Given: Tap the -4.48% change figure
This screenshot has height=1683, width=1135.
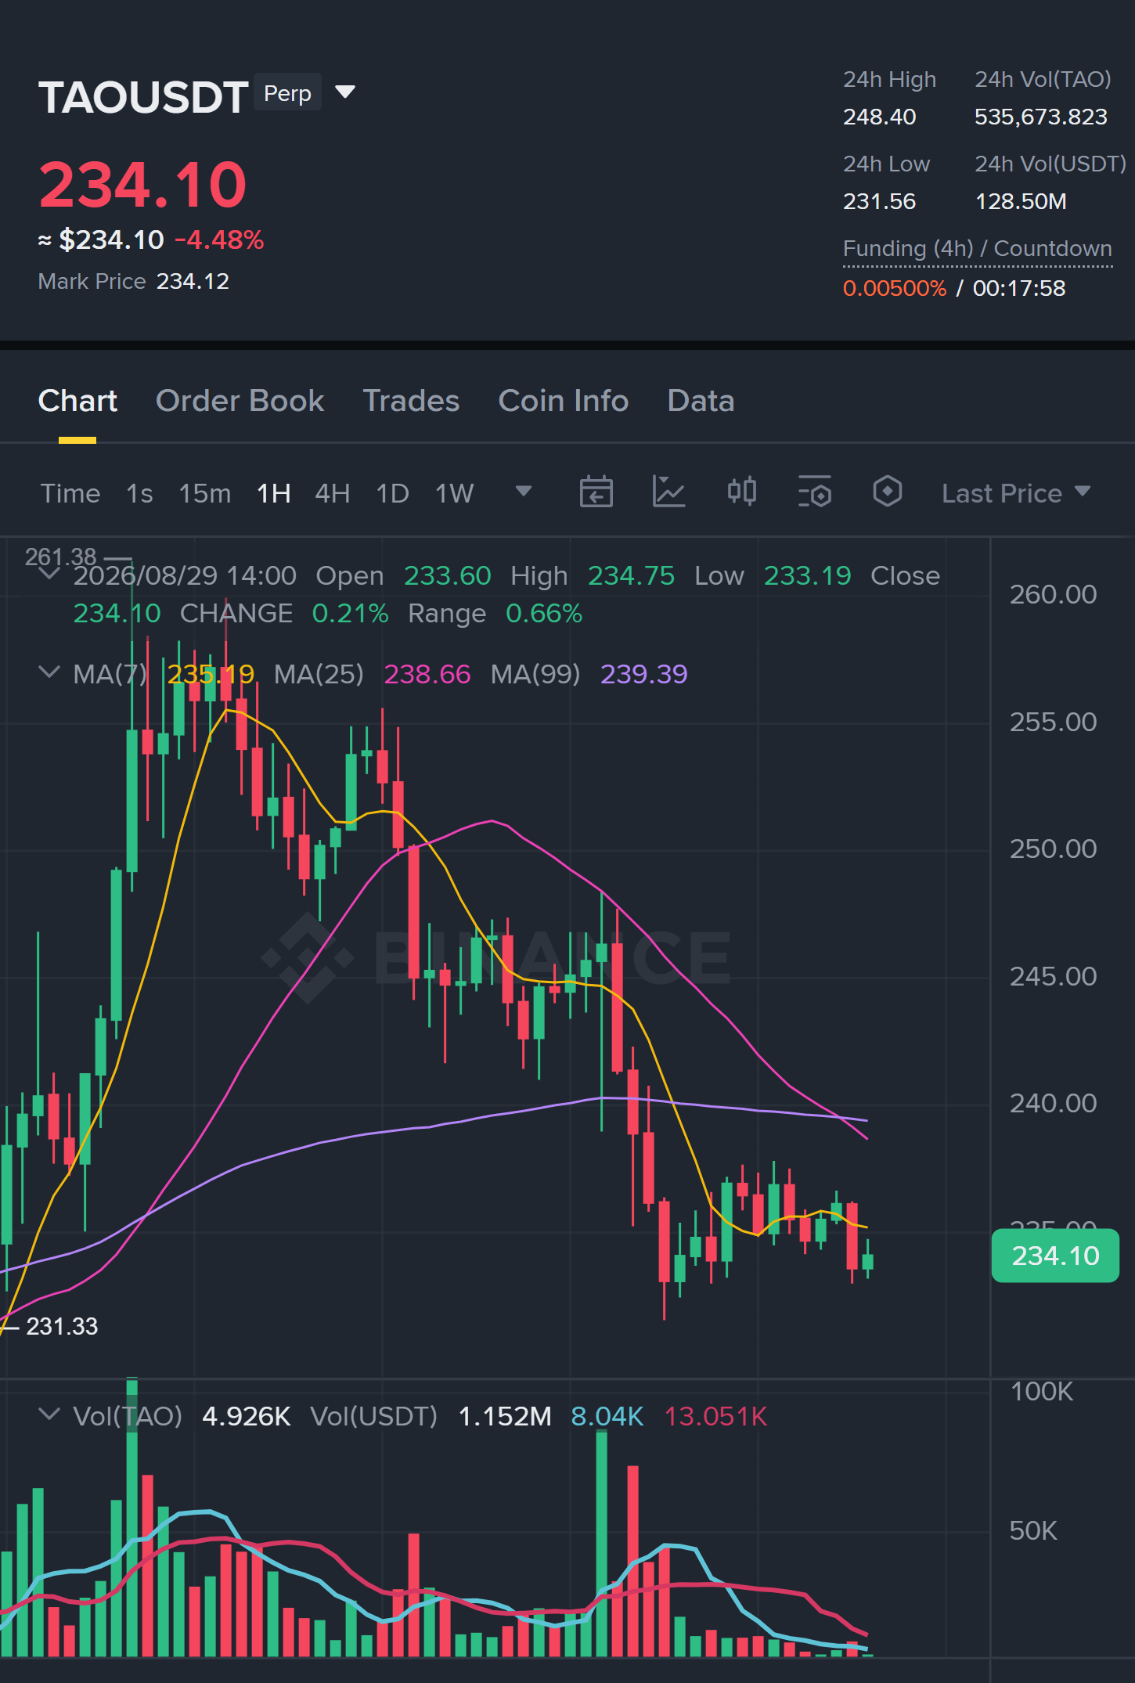Looking at the screenshot, I should (219, 240).
